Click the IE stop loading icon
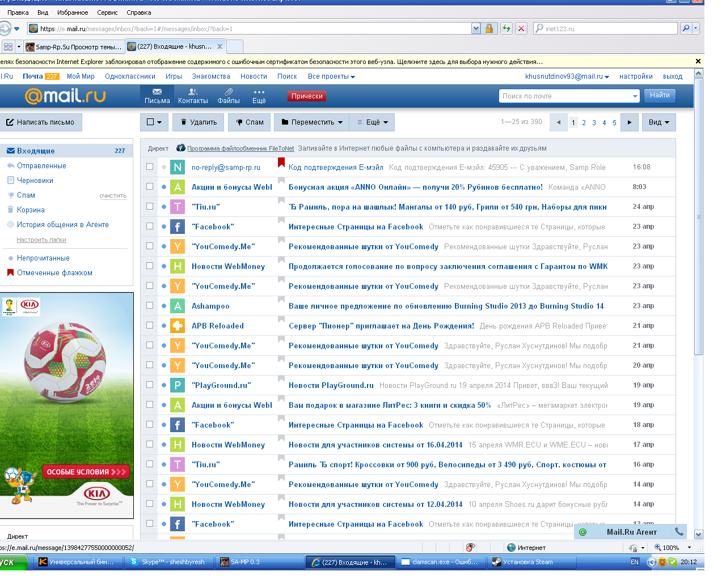The width and height of the screenshot is (726, 580). tap(522, 28)
